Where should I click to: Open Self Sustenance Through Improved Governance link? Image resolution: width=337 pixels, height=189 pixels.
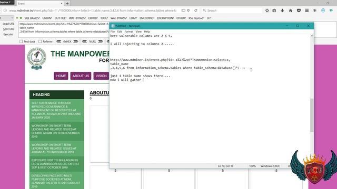56,110
